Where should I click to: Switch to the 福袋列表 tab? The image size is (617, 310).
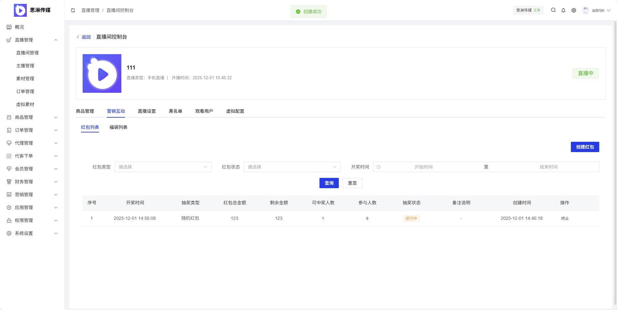pos(118,127)
